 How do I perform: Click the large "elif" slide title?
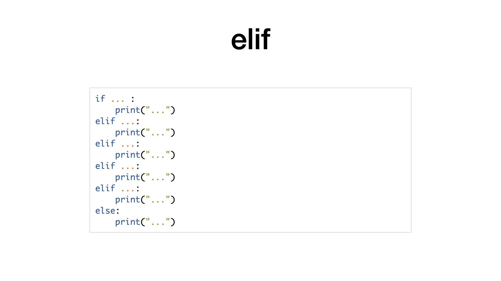250,39
